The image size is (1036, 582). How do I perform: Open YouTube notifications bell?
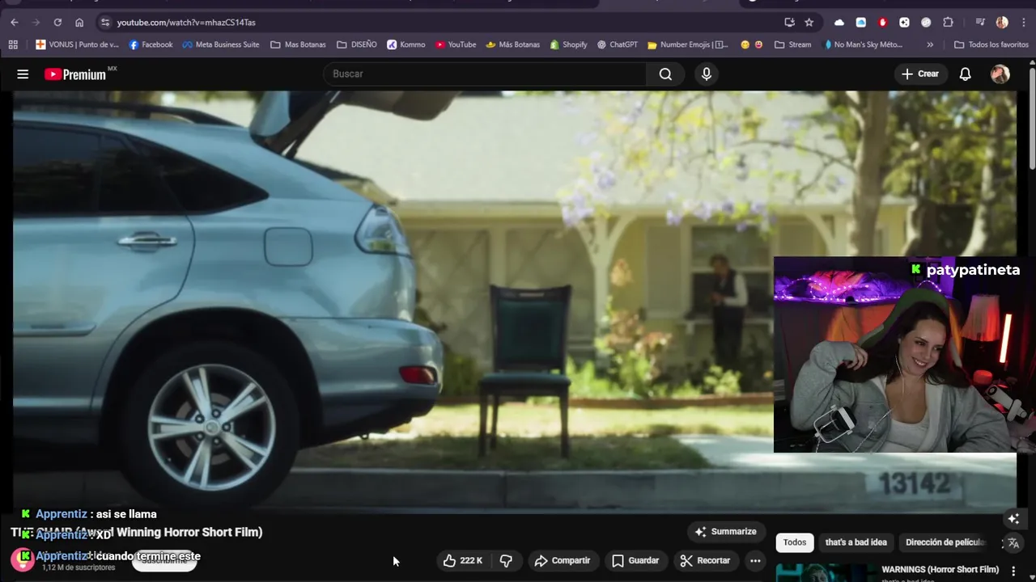(965, 74)
